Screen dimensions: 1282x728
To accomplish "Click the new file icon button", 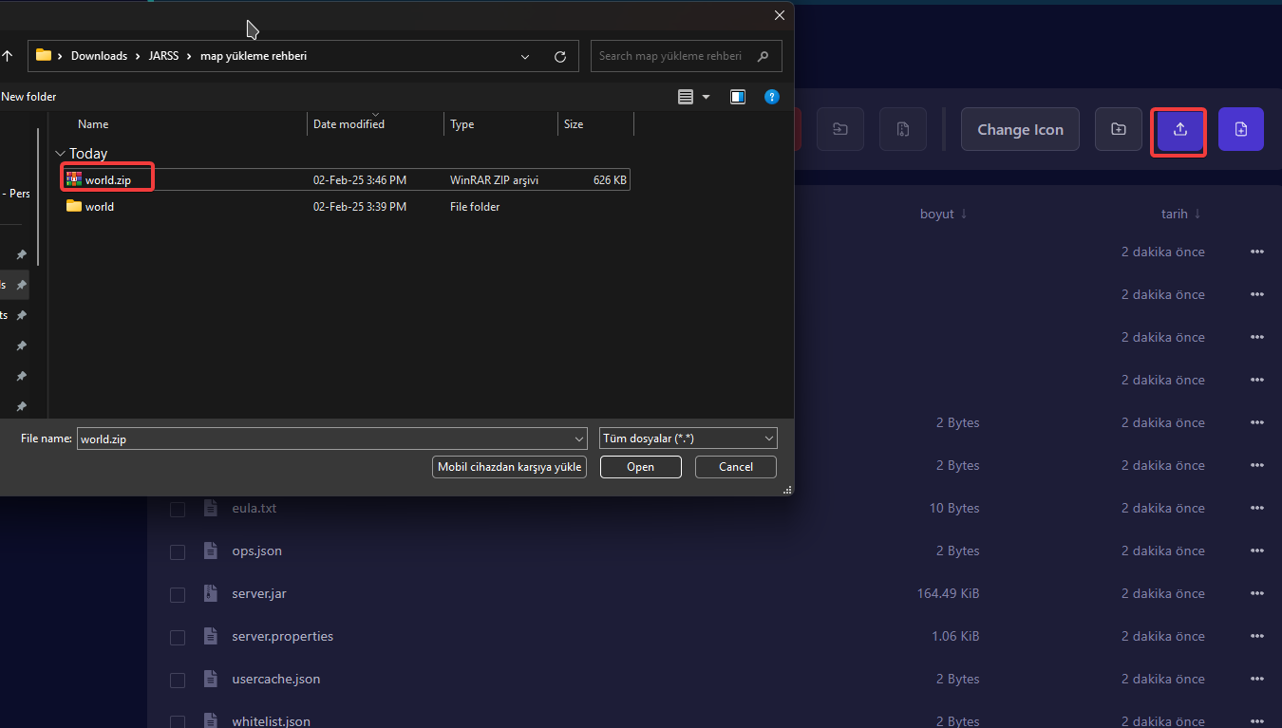I will pos(1240,130).
